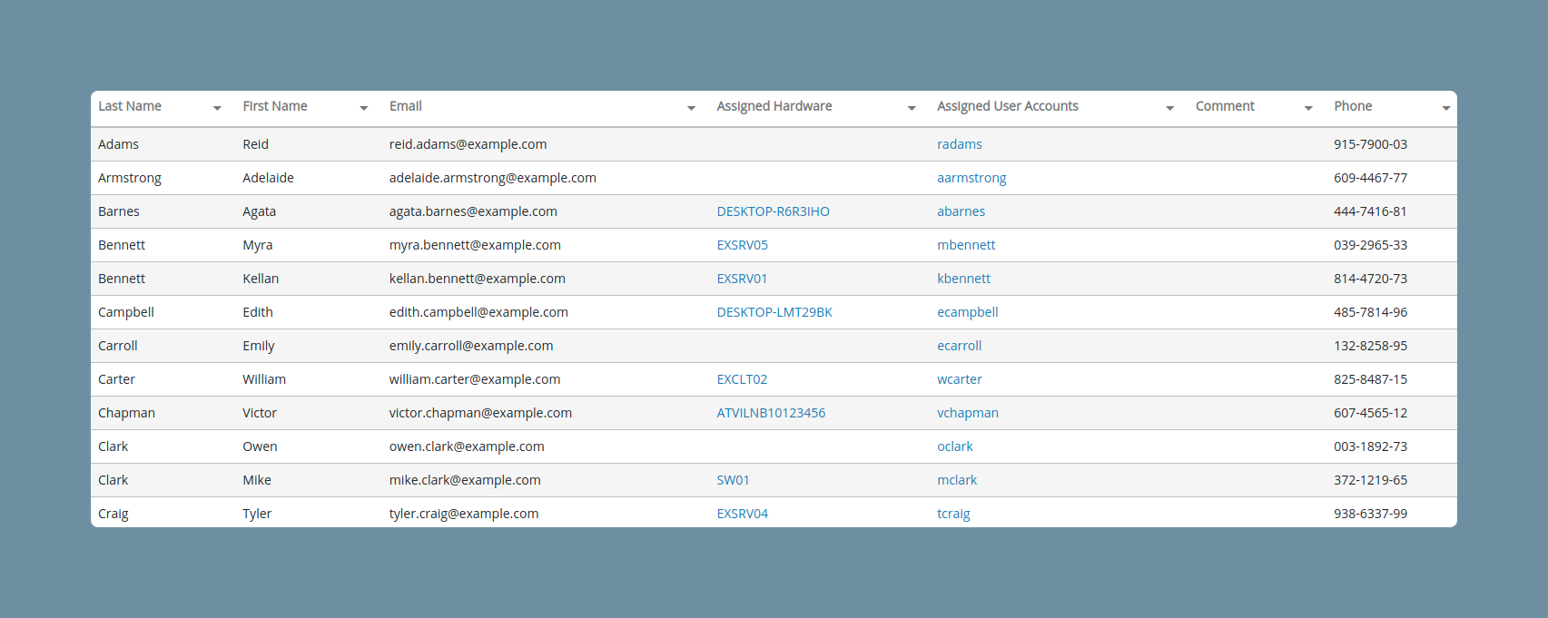1548x618 pixels.
Task: Open hardware EXCLT02 link
Action: point(743,379)
